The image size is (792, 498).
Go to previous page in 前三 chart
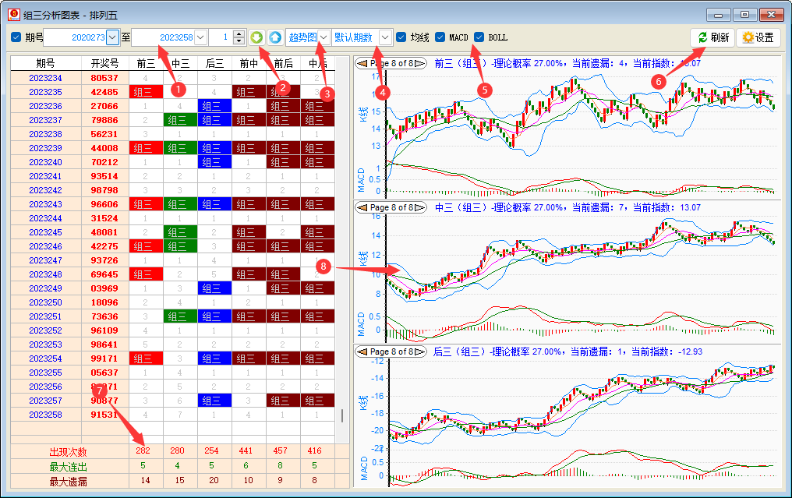[362, 64]
